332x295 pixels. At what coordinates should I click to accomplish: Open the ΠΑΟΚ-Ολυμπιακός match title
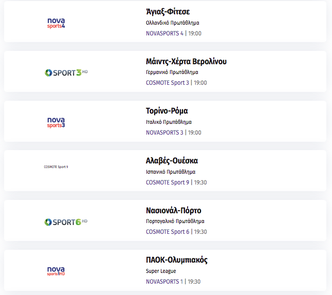coord(177,260)
